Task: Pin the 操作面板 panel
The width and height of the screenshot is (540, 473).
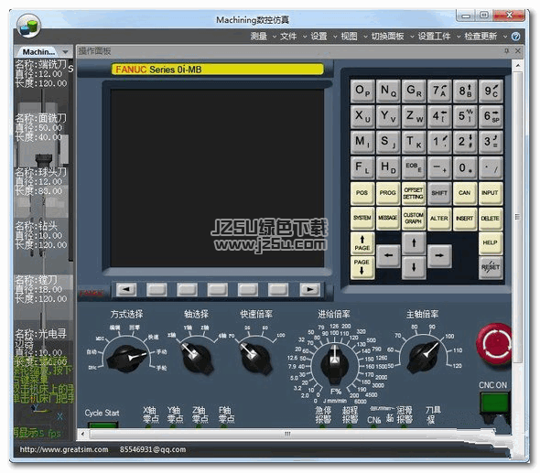Action: click(507, 51)
